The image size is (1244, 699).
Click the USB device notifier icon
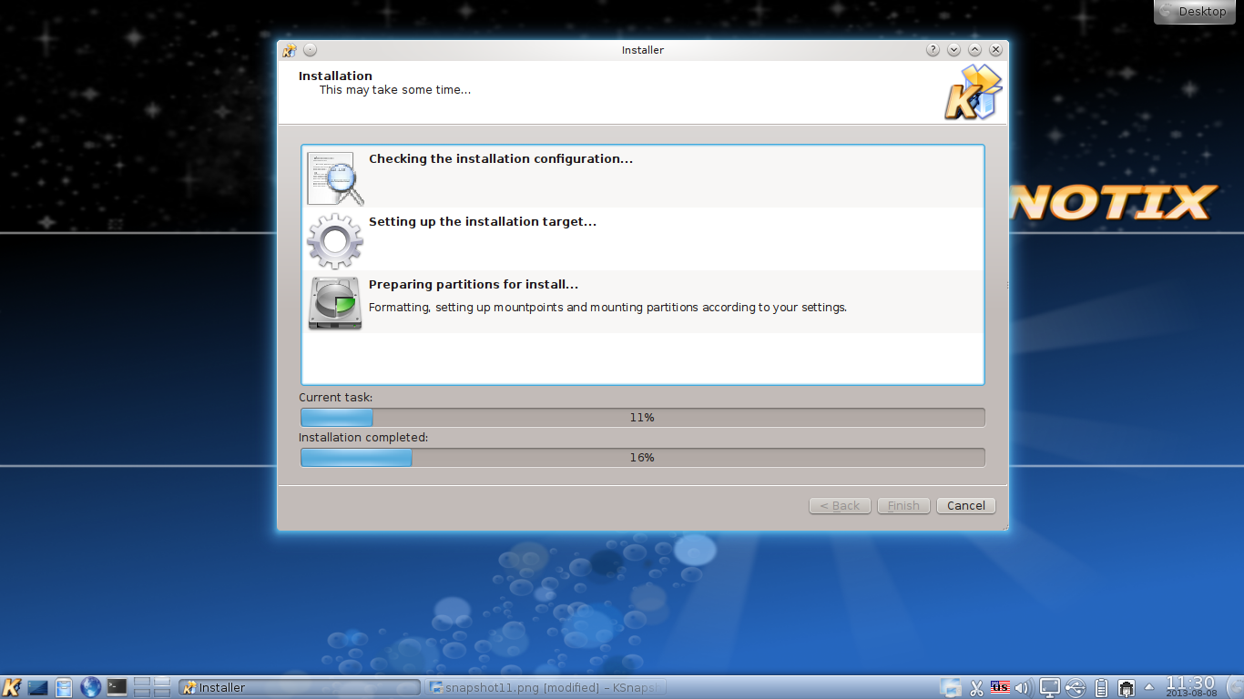click(1076, 687)
